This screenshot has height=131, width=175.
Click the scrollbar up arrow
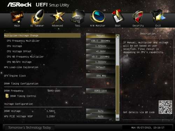pos(118,36)
